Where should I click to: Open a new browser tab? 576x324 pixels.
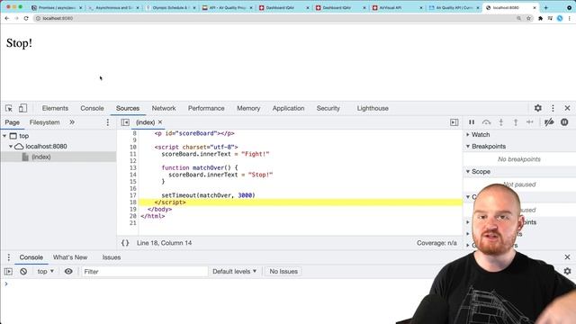[x=546, y=7]
